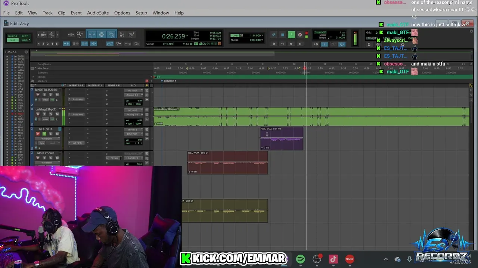The width and height of the screenshot is (478, 268).
Task: Click Return to Zero transport button
Action: (x=274, y=44)
